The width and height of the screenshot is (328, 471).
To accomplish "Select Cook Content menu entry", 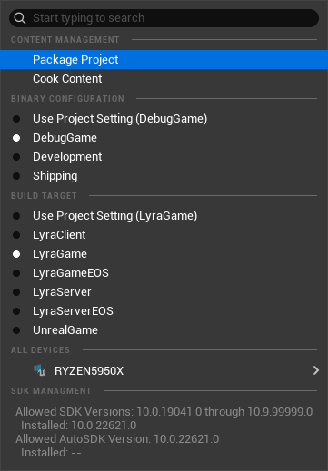I will coord(164,79).
